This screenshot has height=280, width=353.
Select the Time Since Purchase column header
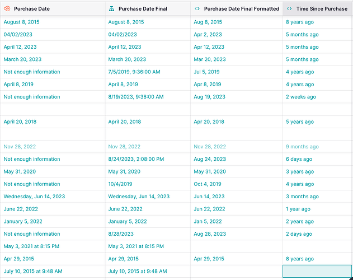(318, 9)
